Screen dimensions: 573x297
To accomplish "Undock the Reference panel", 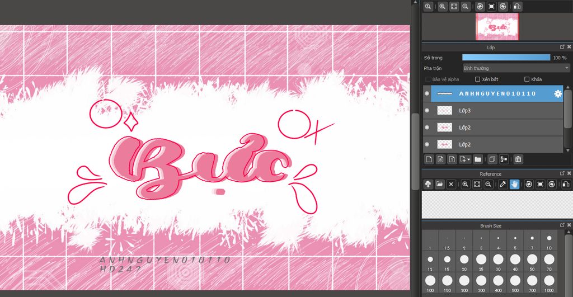I will click(x=562, y=173).
